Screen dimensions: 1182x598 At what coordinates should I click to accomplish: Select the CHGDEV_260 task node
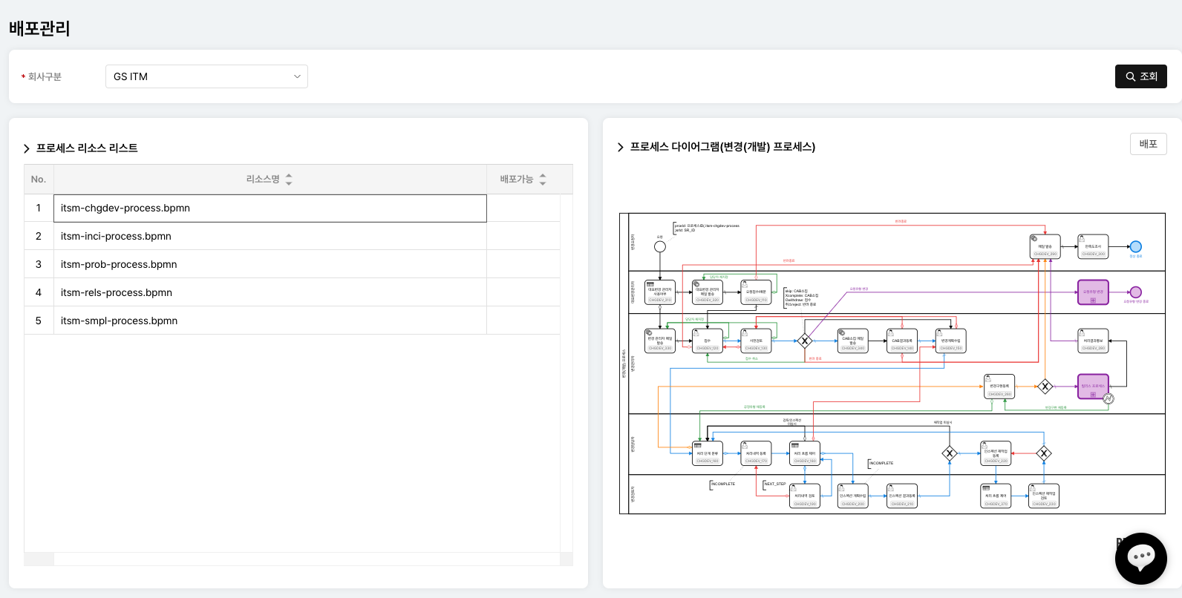pos(999,387)
